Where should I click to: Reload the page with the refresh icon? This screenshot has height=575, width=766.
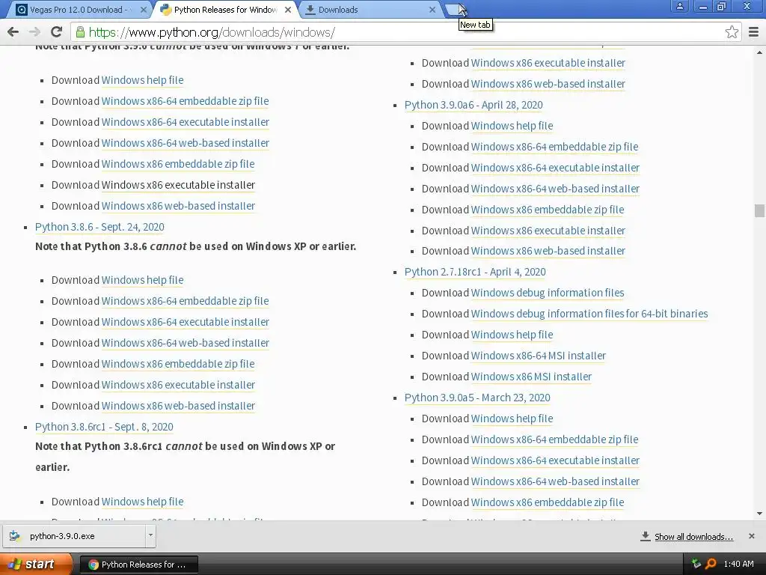click(x=57, y=32)
